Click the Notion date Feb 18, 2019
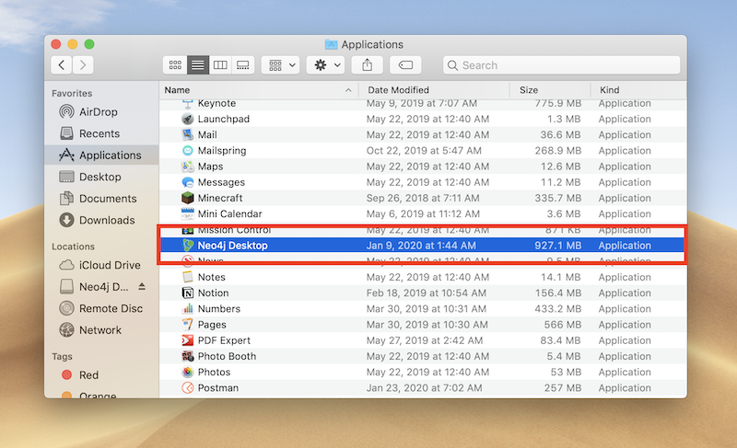 (x=427, y=293)
